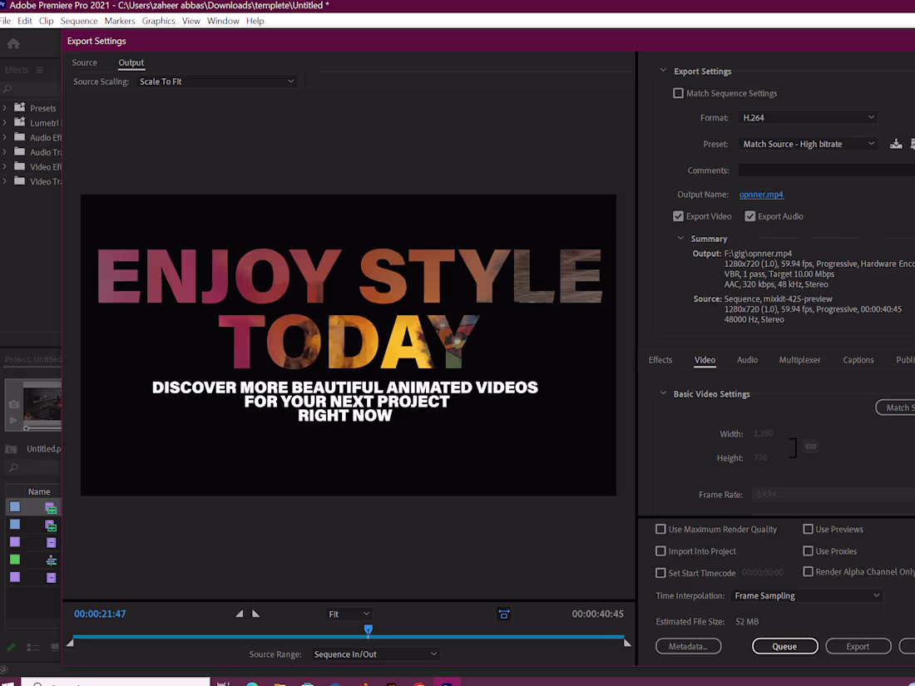The height and width of the screenshot is (686, 915).
Task: Collapse the Summary section
Action: [x=680, y=238]
